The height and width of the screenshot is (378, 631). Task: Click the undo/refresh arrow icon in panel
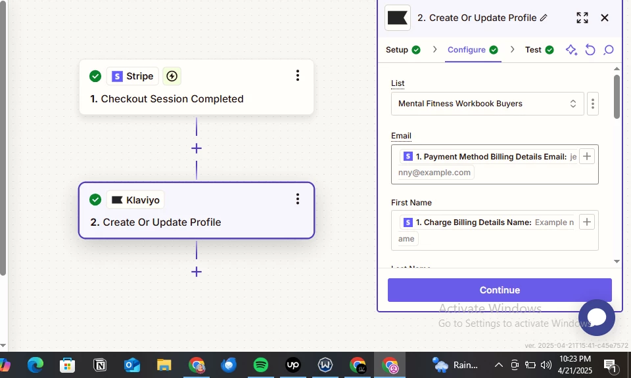click(590, 50)
